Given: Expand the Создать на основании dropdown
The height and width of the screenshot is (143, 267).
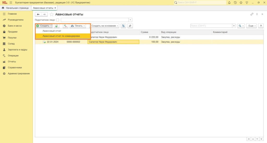Looking at the screenshot, I should point(105,26).
